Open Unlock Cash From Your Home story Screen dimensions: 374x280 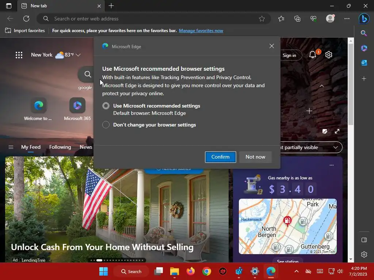pyautogui.click(x=102, y=247)
